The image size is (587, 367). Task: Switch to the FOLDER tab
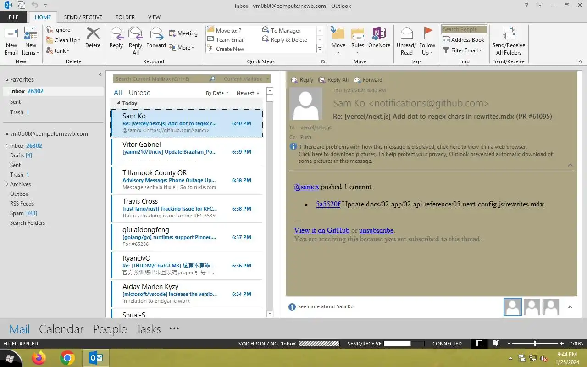(x=125, y=17)
